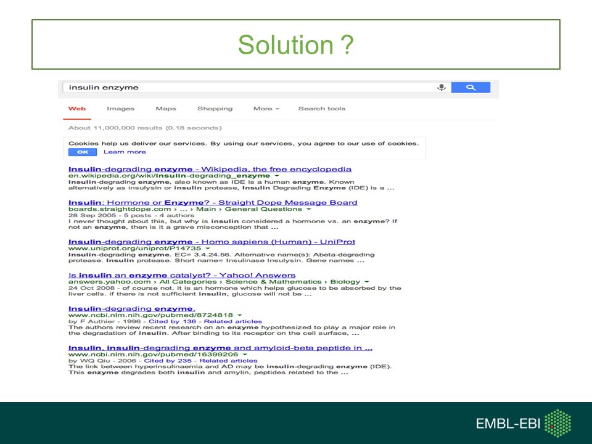The image size is (592, 444).
Task: Open the Straight Dope Message Board result
Action: point(213,203)
